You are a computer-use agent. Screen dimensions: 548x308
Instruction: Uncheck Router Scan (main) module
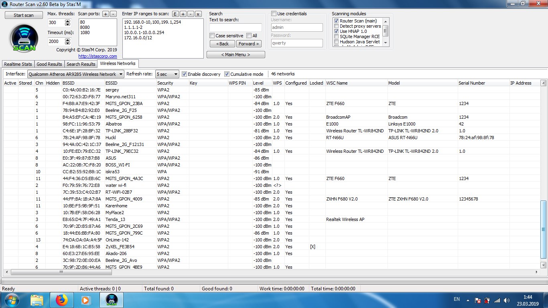[337, 21]
